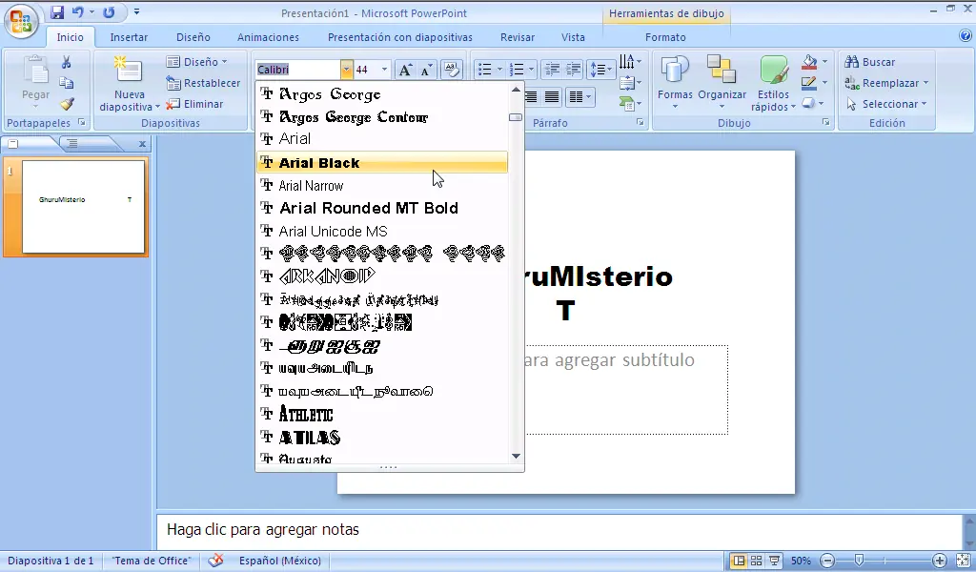The image size is (976, 572).
Task: Clear all text formatting
Action: [x=451, y=70]
